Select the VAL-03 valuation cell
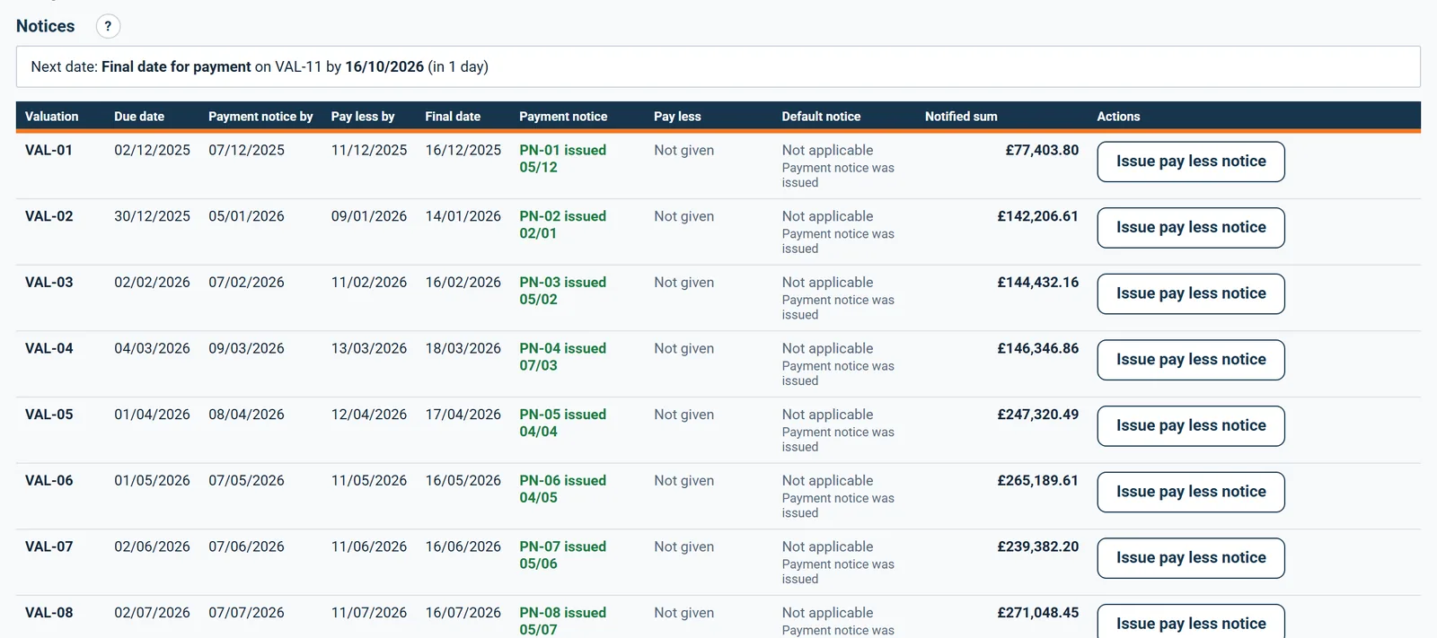Viewport: 1437px width, 638px height. point(48,282)
